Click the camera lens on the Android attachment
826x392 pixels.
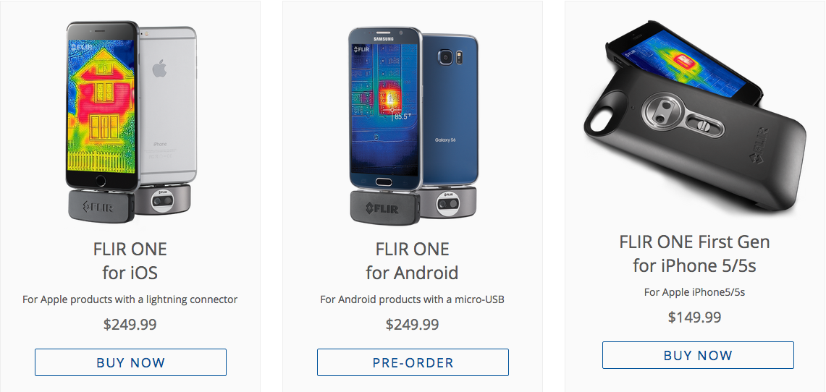(x=449, y=204)
